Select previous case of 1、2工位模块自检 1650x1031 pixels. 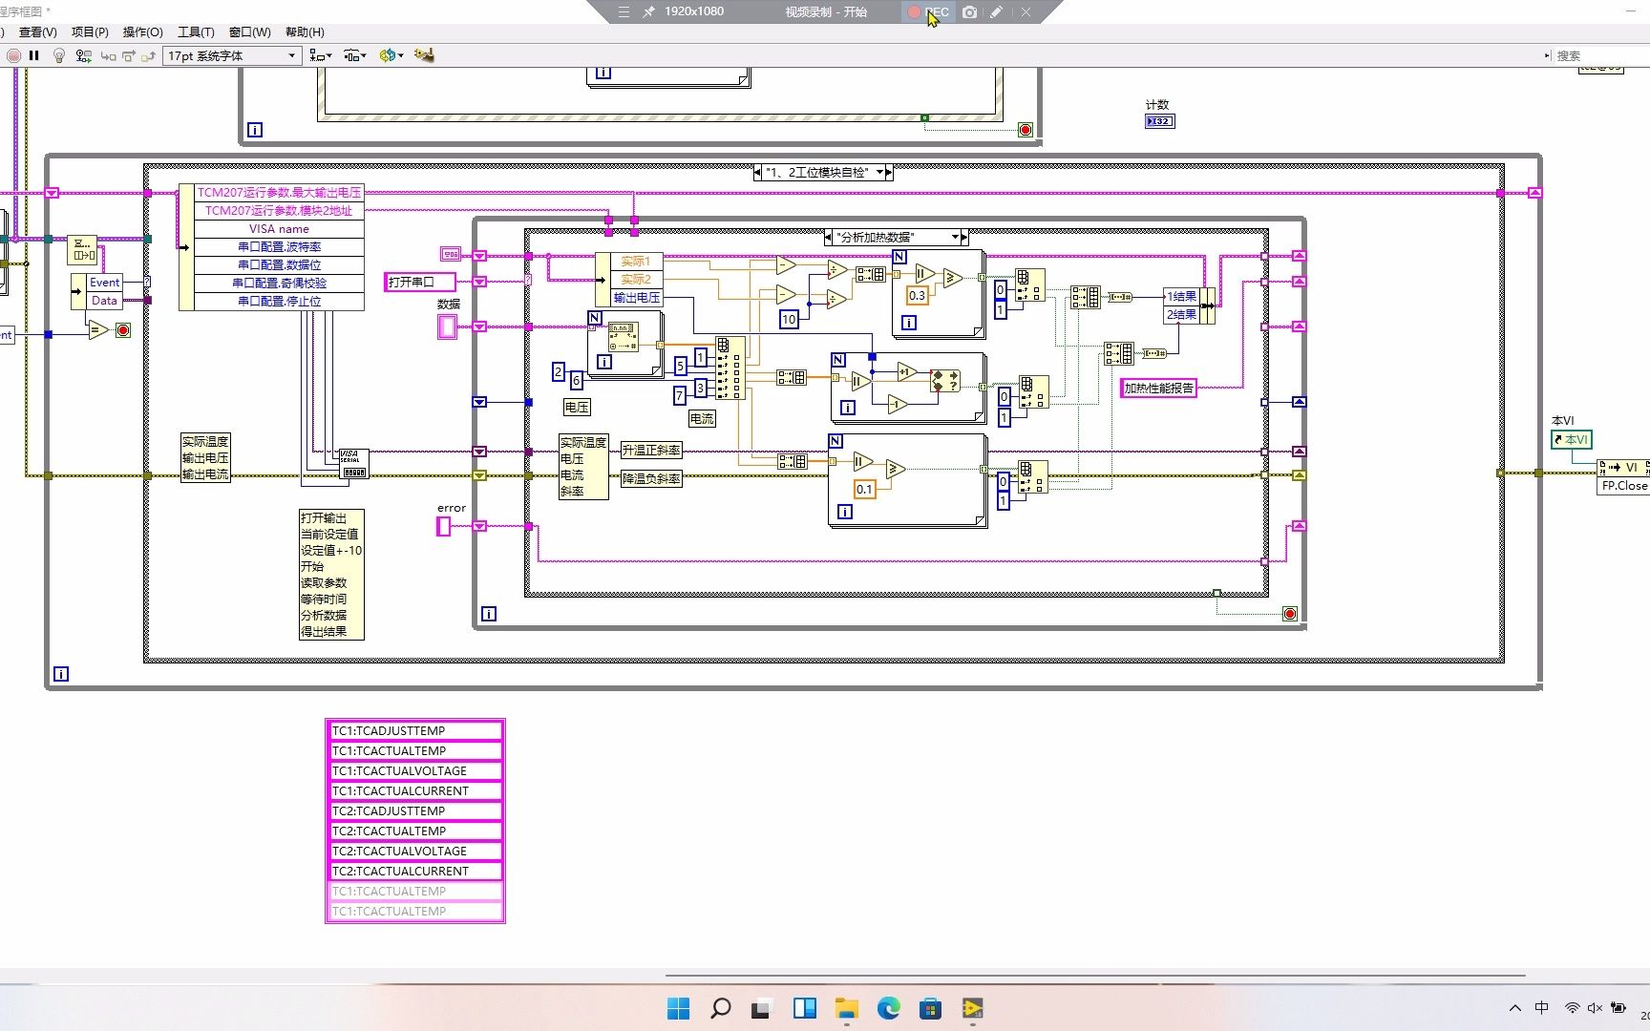[x=757, y=173]
